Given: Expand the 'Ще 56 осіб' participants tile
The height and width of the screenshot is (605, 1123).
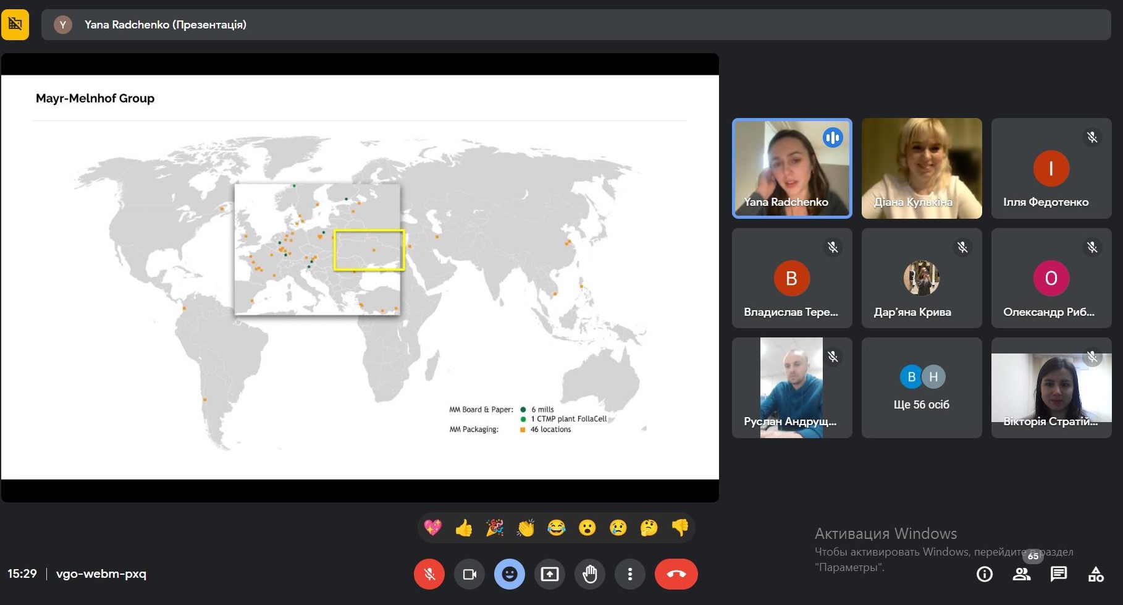Looking at the screenshot, I should [922, 387].
